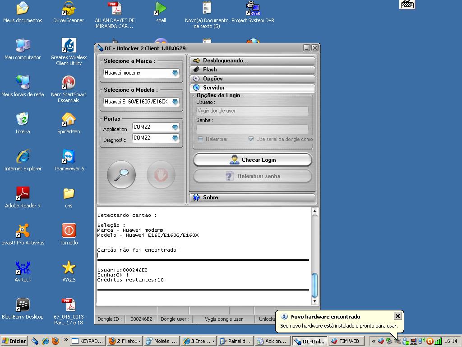The image size is (462, 347).
Task: Click the red stop hand button
Action: tap(161, 174)
